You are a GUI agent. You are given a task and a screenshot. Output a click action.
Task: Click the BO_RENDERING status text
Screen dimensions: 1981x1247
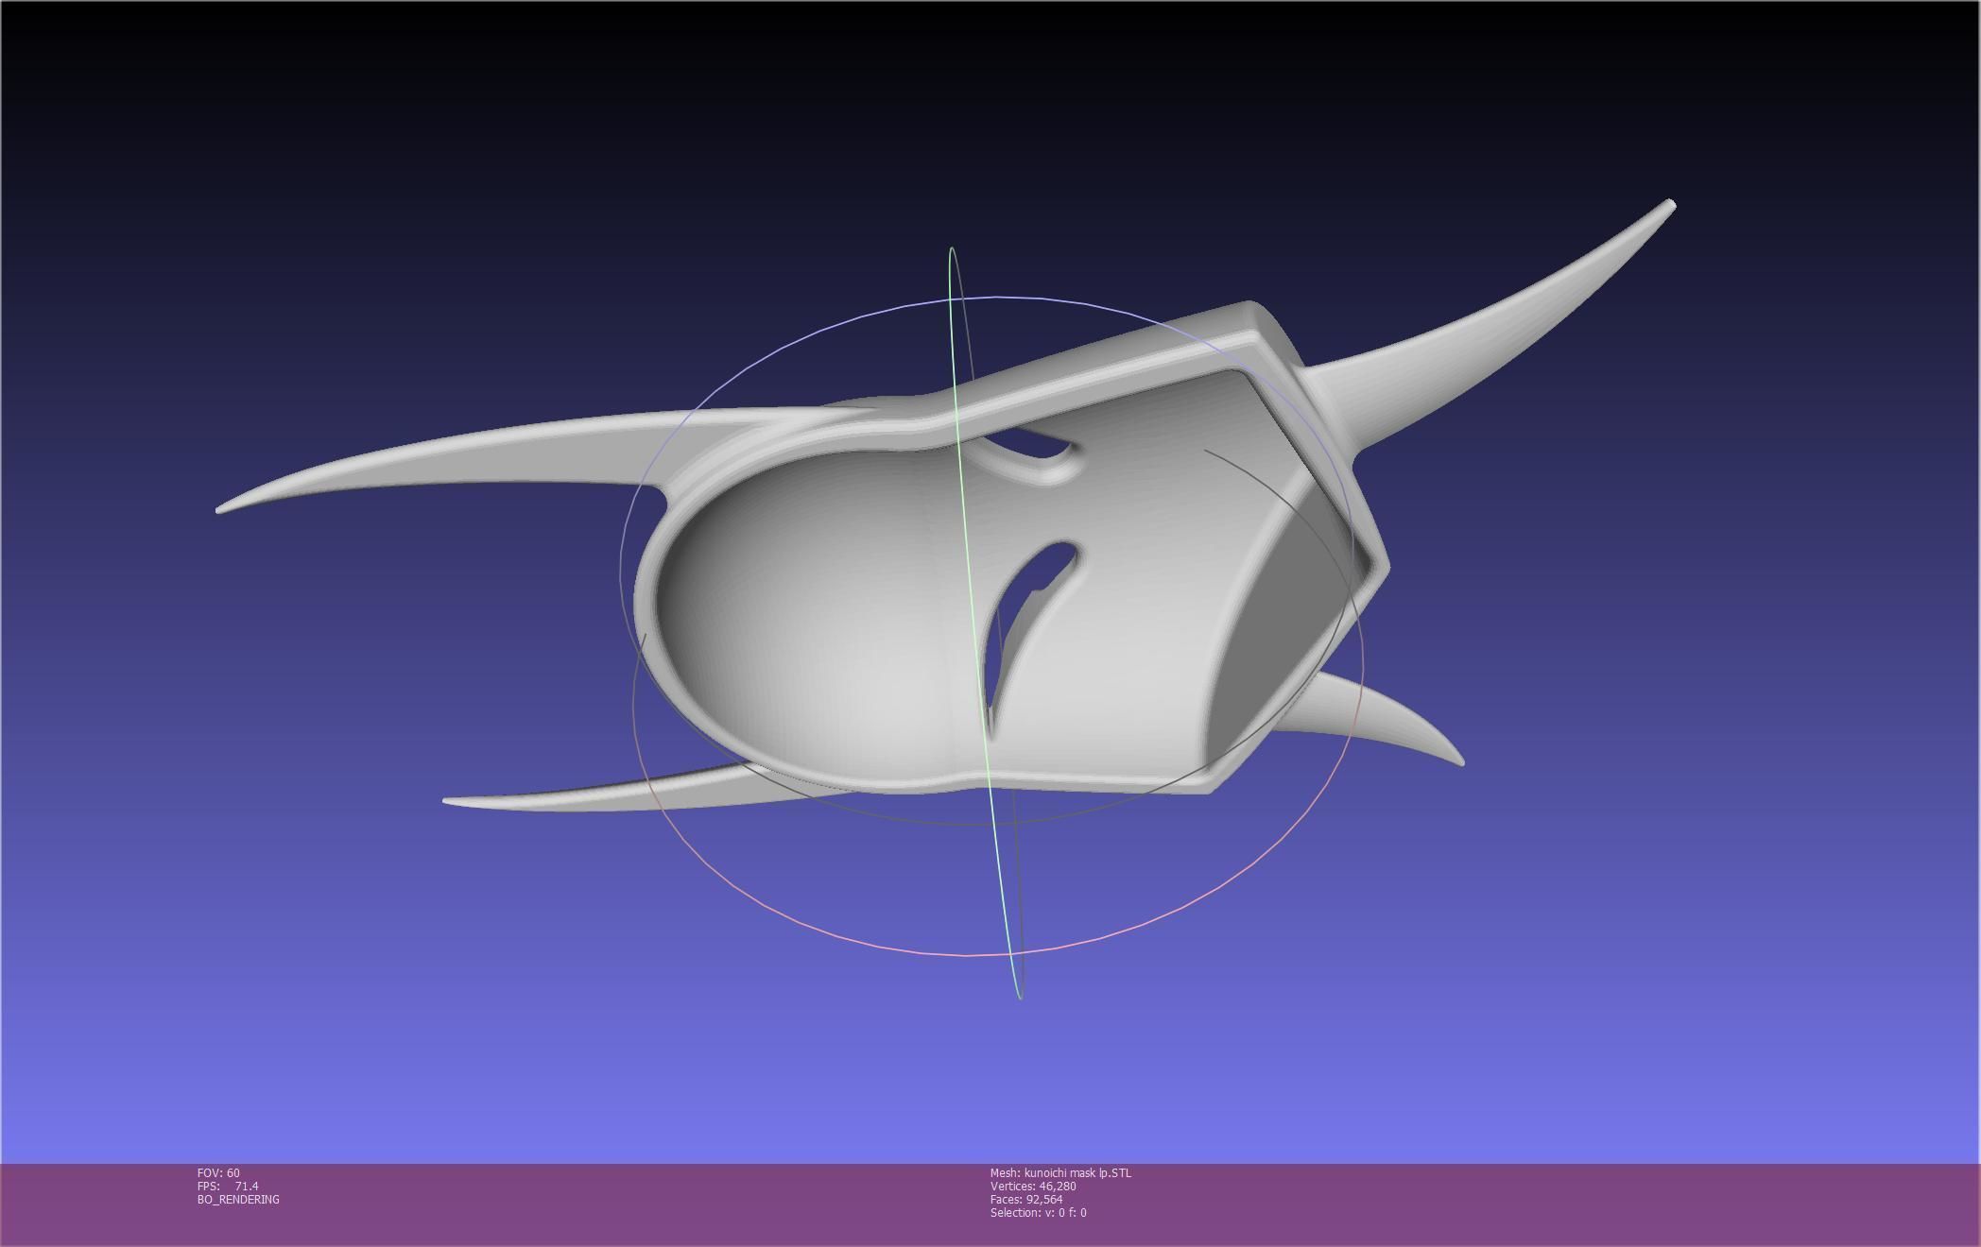pyautogui.click(x=238, y=1199)
